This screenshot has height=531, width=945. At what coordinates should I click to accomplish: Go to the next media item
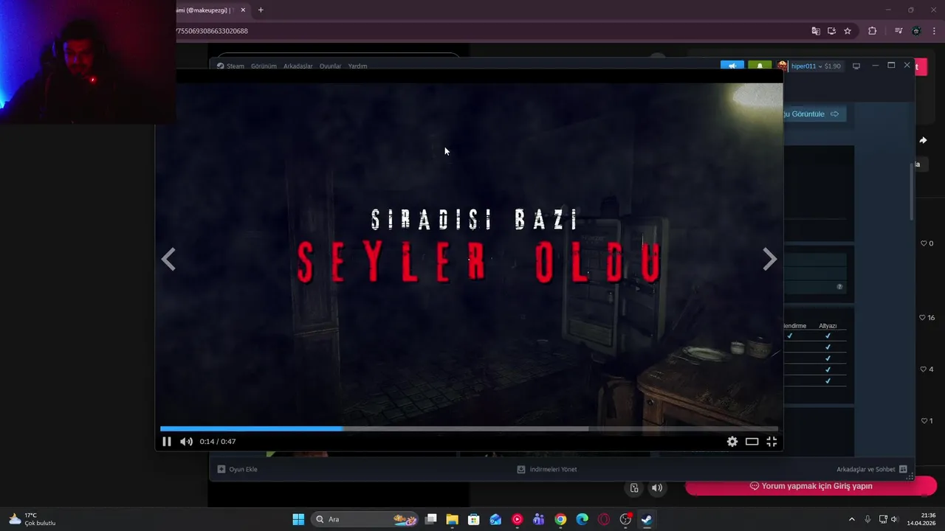click(769, 260)
